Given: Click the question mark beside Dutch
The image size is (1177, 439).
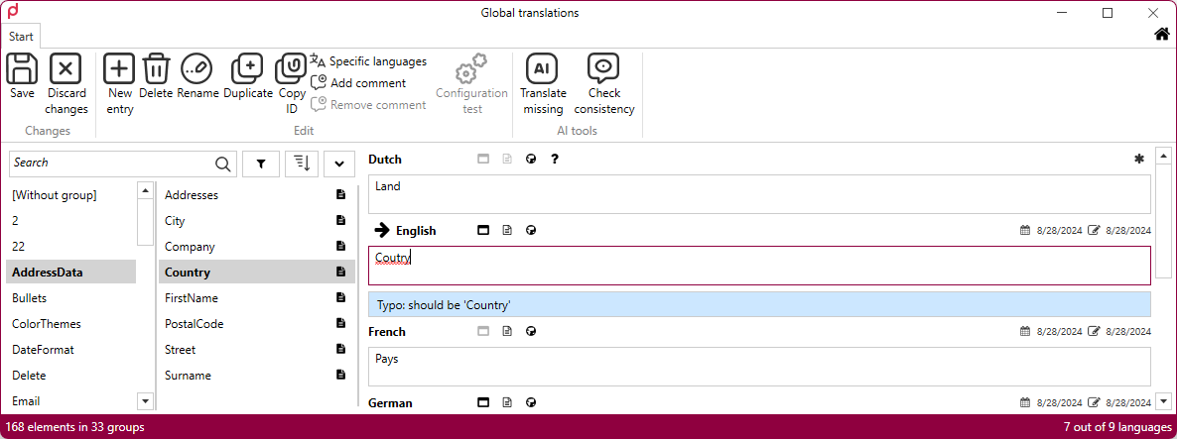Looking at the screenshot, I should point(555,159).
